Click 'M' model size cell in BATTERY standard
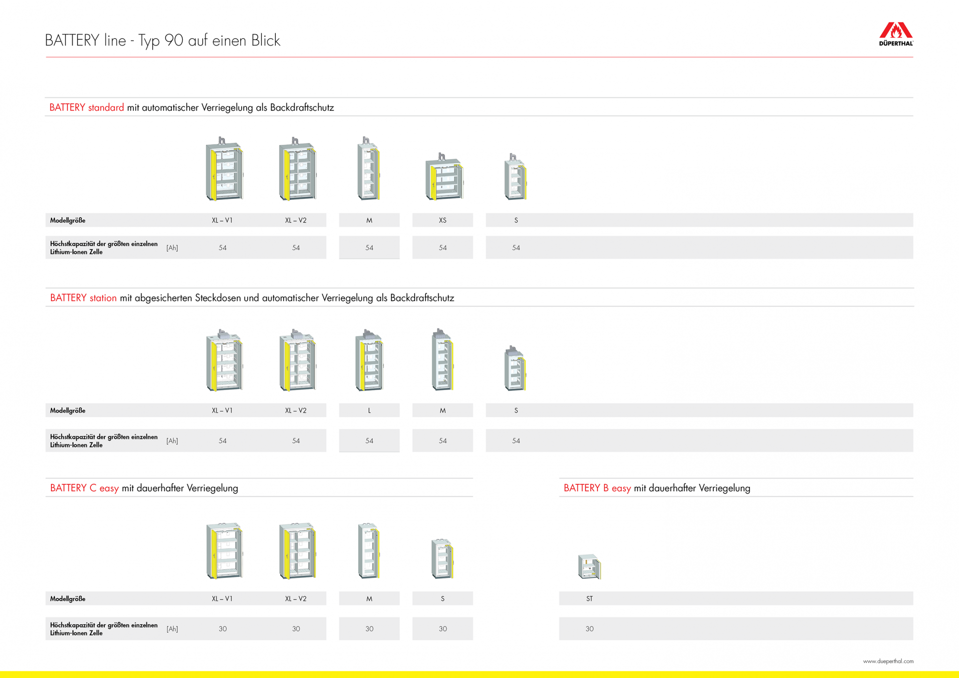 click(369, 220)
